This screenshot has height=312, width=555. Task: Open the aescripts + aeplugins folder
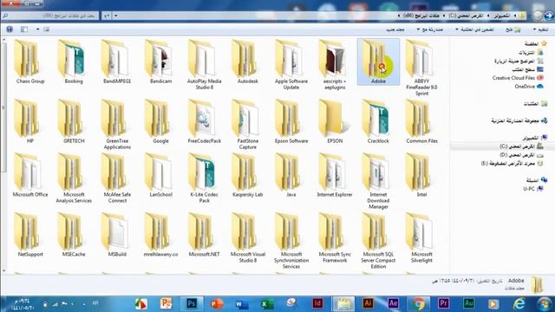click(x=335, y=64)
